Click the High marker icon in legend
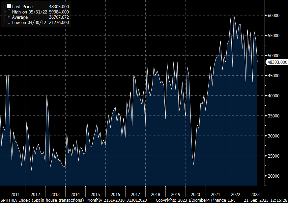Viewport: 288px width, 203px height. (x=9, y=12)
